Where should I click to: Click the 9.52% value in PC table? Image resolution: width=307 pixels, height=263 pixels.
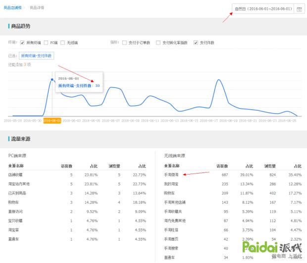tap(92, 212)
